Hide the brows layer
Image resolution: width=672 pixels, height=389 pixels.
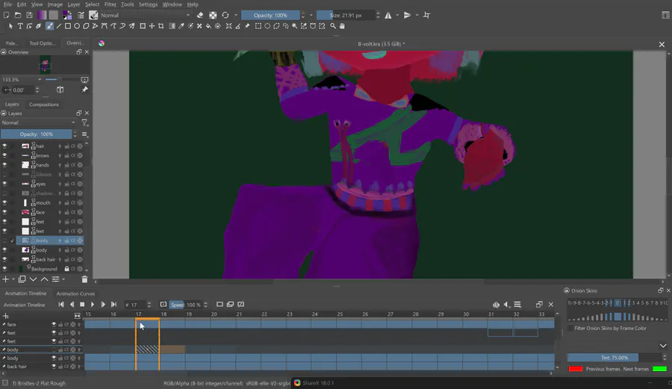[4, 155]
